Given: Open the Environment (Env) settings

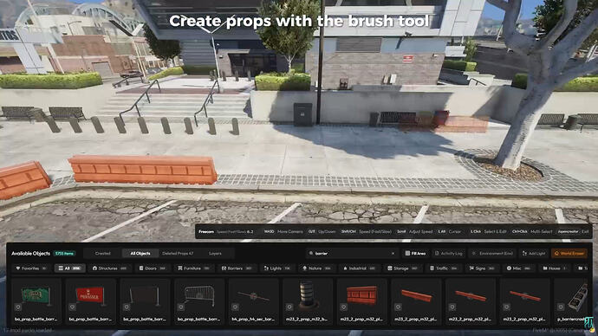Looking at the screenshot, I should [x=493, y=254].
